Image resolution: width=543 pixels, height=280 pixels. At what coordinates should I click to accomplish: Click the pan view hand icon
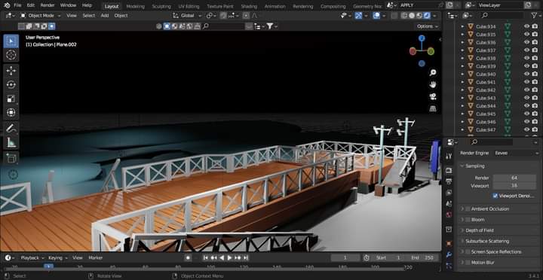[x=433, y=85]
